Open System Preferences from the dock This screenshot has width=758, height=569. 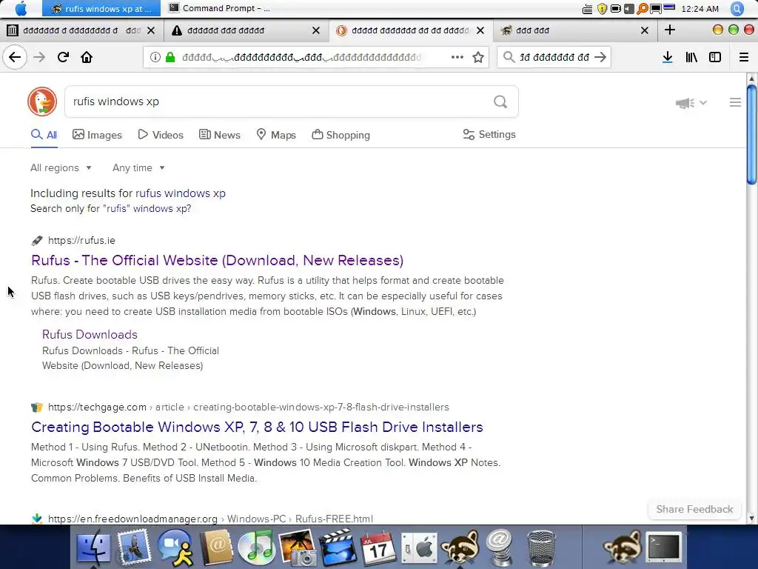point(420,549)
